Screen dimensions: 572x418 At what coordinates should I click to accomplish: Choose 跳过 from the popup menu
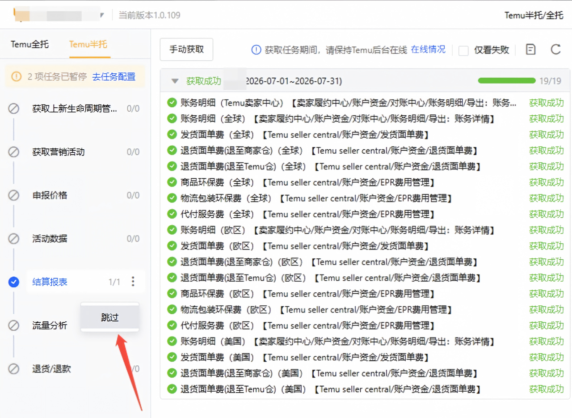tap(110, 317)
